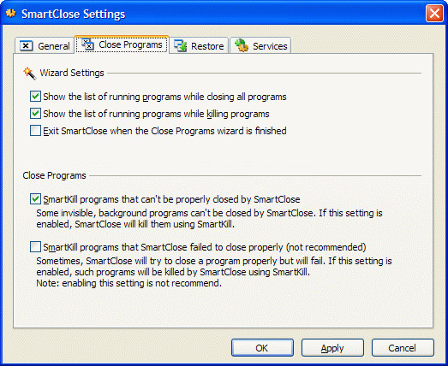This screenshot has width=448, height=366.
Task: Disable SmartKill programs that can't be properly closed
Action: tap(35, 199)
